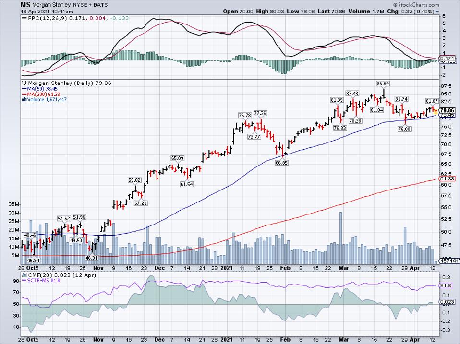Click the 57.21 low price label

pyautogui.click(x=141, y=203)
